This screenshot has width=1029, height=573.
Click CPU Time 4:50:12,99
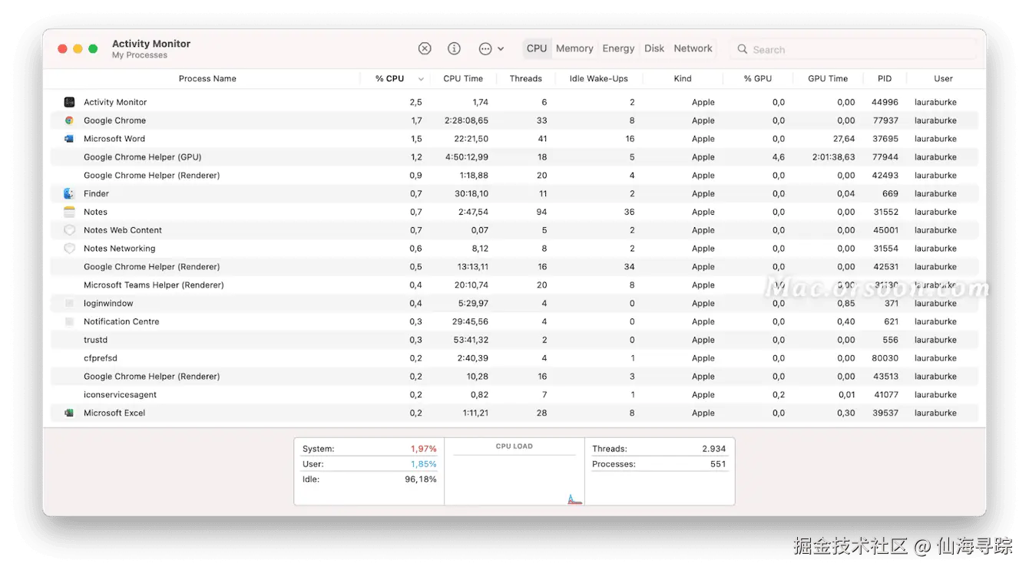tap(466, 157)
